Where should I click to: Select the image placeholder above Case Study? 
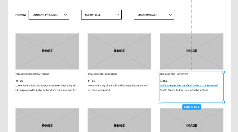coord(119,51)
